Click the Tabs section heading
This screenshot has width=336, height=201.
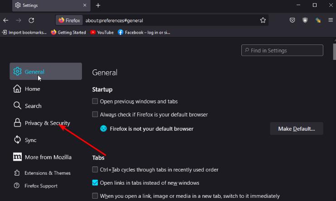pos(98,157)
